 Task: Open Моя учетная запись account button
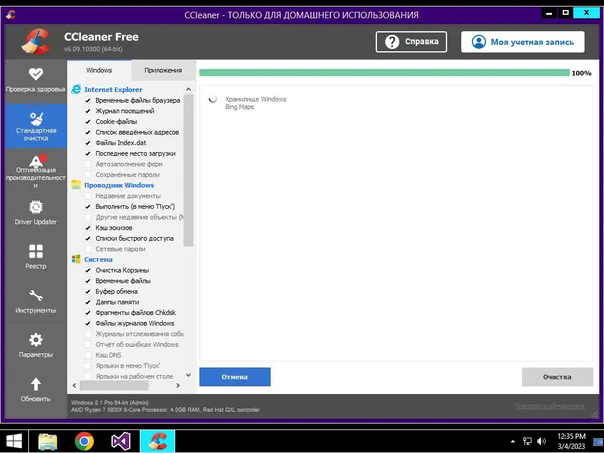pos(523,42)
